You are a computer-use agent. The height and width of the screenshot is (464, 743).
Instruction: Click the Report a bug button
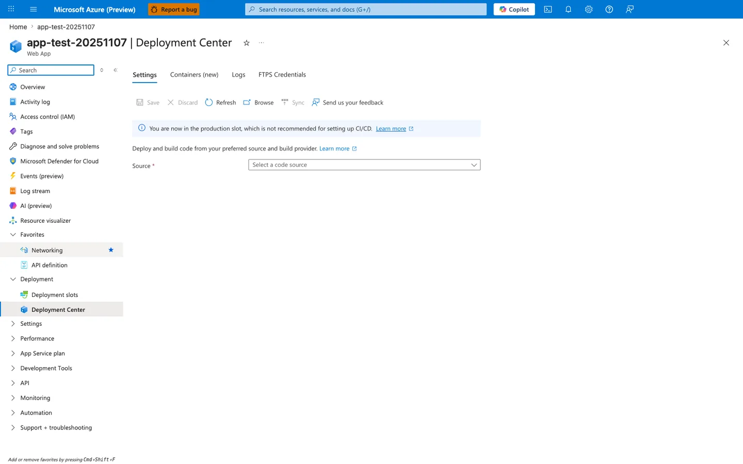pyautogui.click(x=174, y=9)
